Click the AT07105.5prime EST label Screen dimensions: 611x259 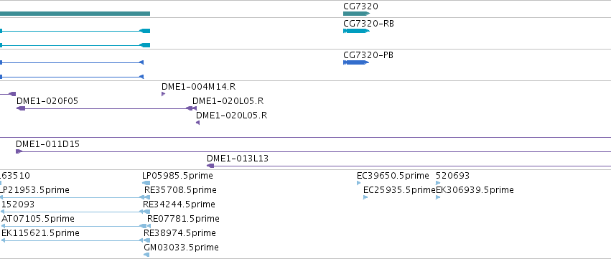(x=38, y=219)
